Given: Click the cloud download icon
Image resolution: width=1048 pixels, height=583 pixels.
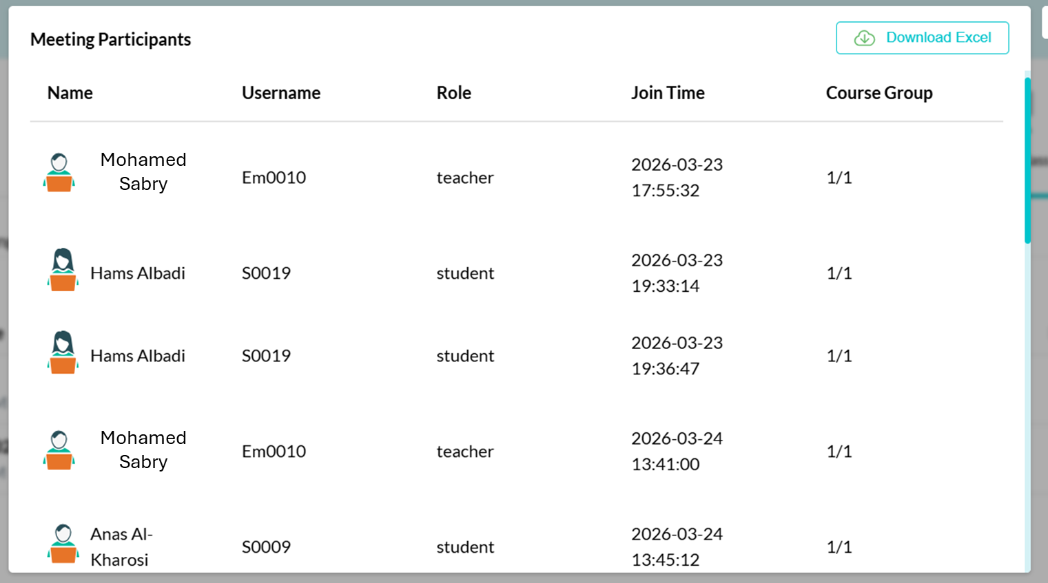Looking at the screenshot, I should (x=865, y=39).
